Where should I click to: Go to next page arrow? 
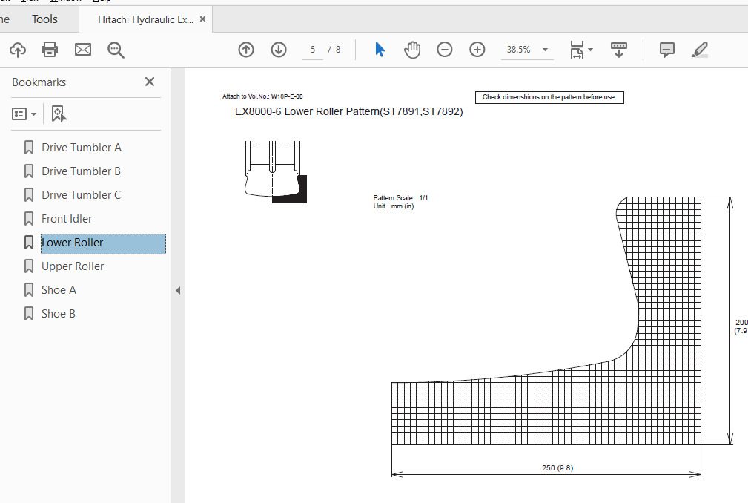tap(279, 50)
